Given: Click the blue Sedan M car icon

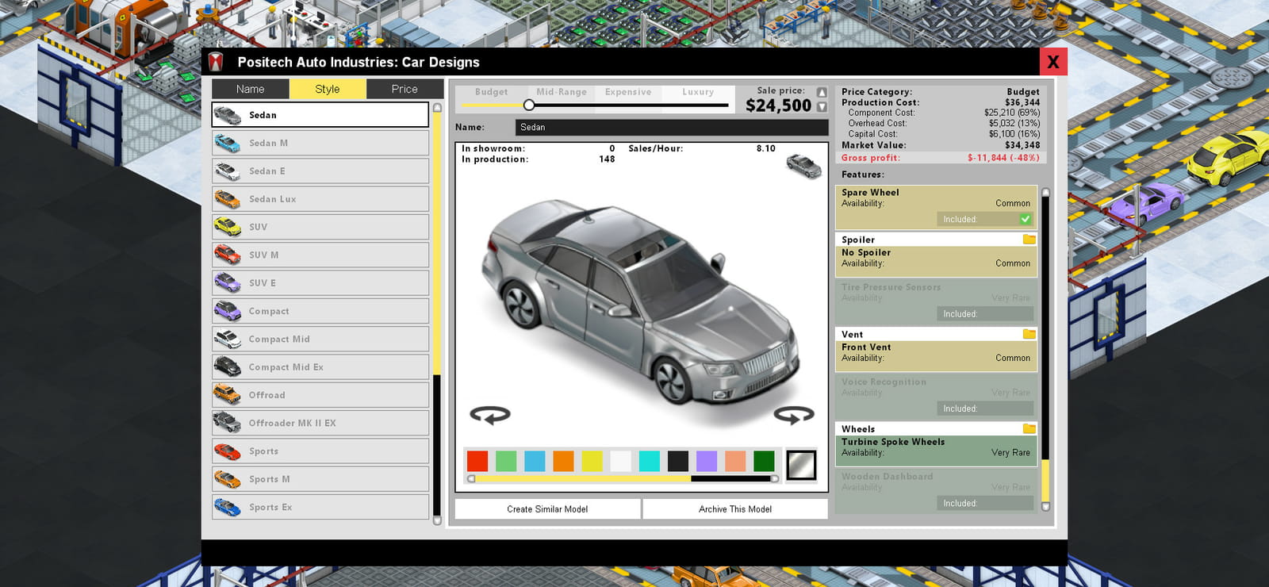Looking at the screenshot, I should 228,144.
